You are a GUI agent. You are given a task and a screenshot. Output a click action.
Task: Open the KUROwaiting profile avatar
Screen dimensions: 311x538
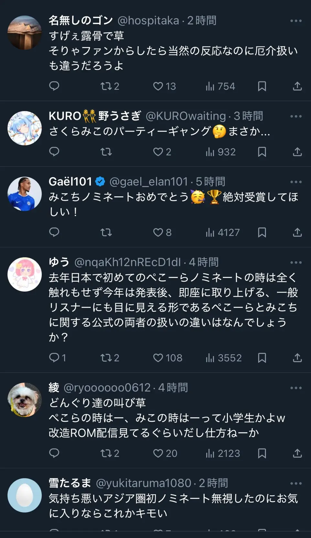25,128
